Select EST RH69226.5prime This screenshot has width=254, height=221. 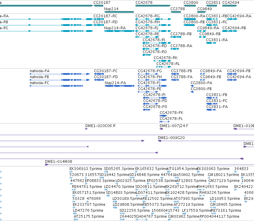click(x=215, y=192)
